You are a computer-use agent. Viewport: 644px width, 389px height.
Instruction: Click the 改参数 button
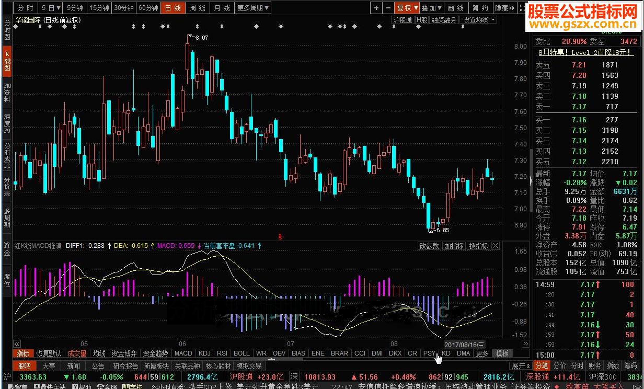429,245
